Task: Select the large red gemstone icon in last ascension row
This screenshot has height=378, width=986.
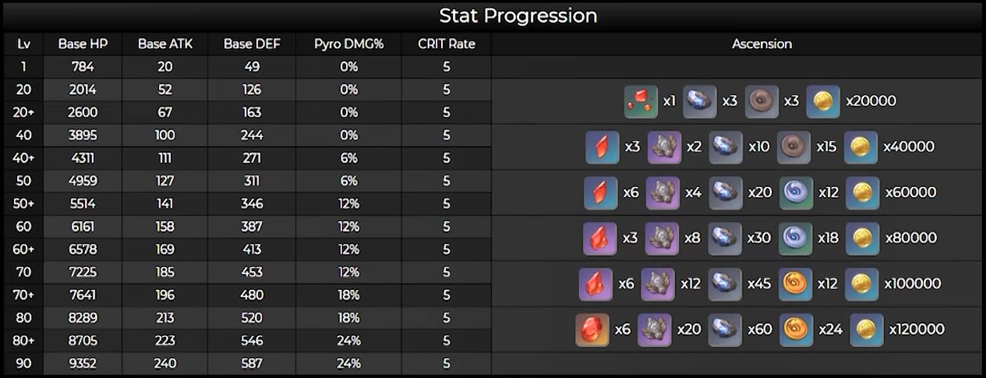Action: 592,330
